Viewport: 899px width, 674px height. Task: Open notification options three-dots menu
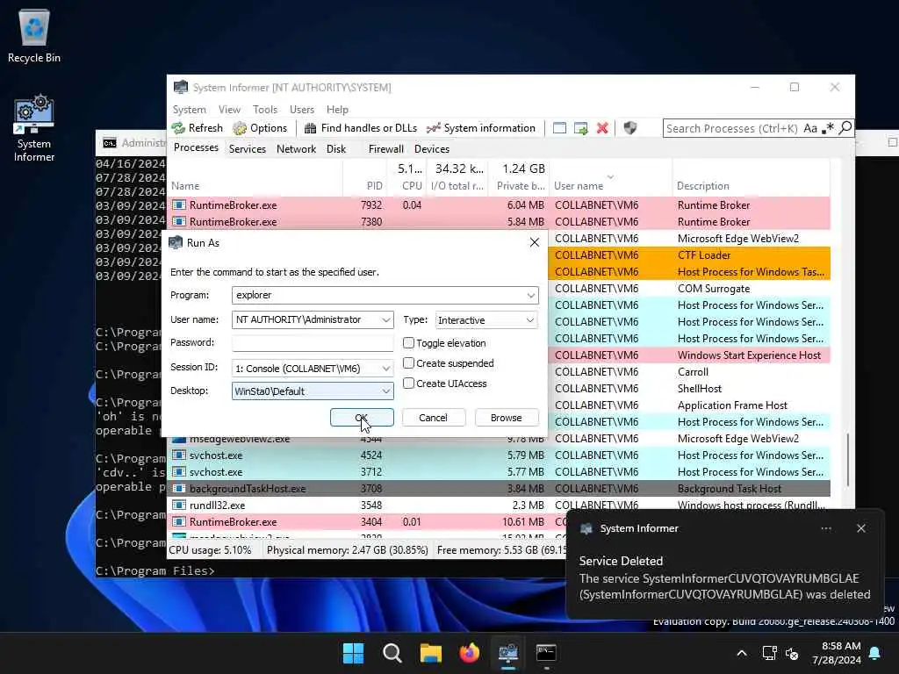(x=825, y=528)
